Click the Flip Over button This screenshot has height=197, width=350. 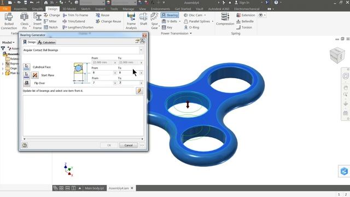pyautogui.click(x=27, y=83)
